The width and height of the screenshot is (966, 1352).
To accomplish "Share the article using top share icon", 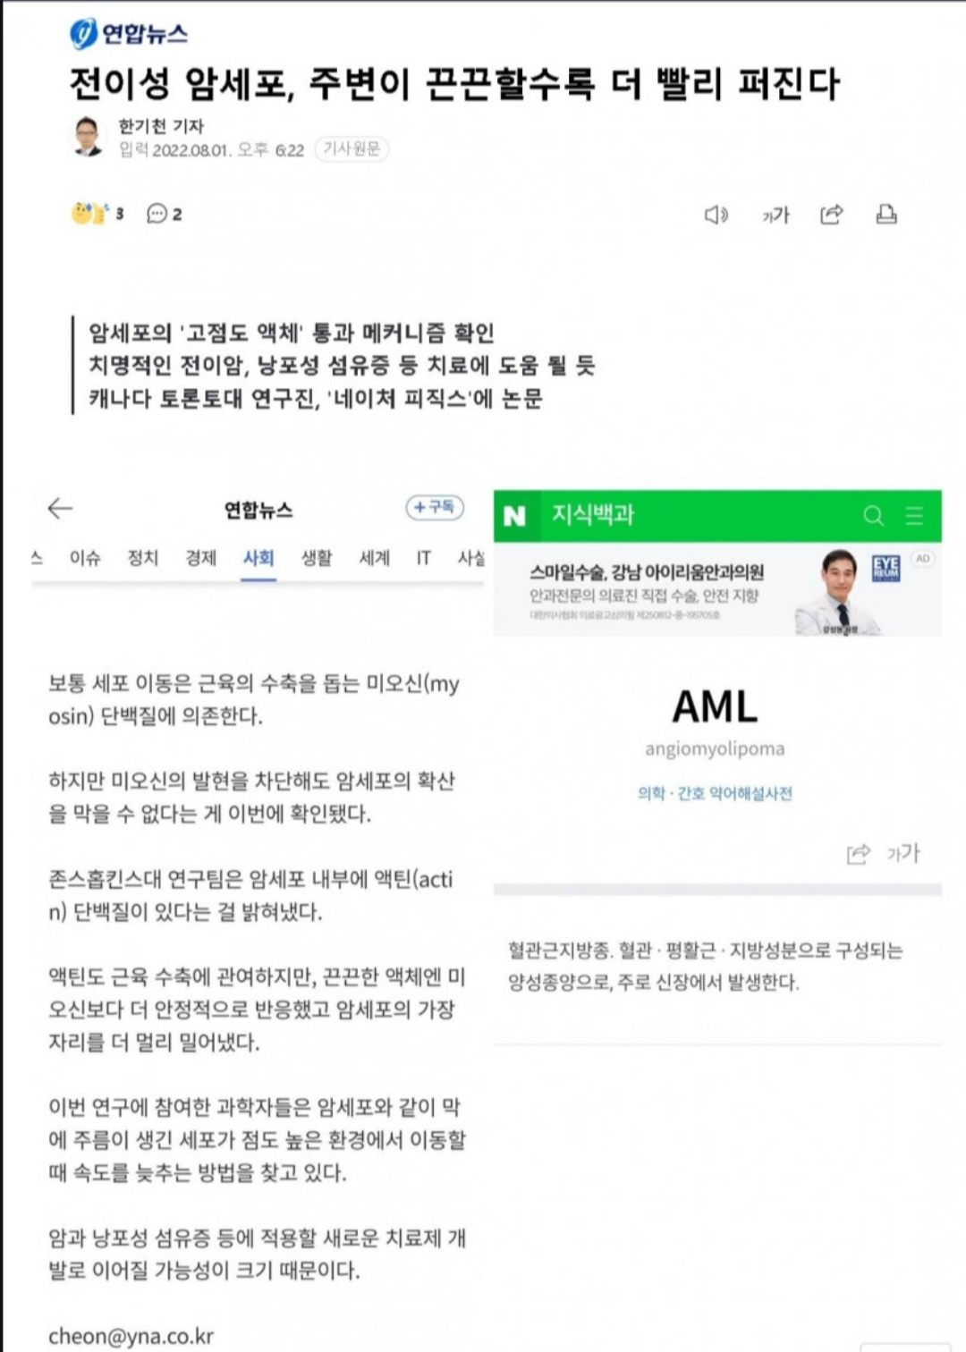I will pyautogui.click(x=831, y=215).
